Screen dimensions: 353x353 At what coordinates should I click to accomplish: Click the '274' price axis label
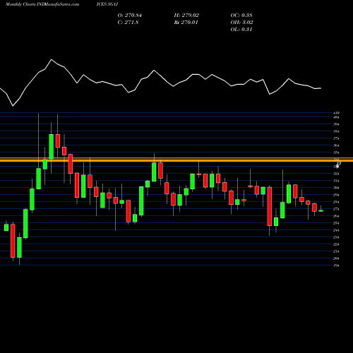(336, 209)
